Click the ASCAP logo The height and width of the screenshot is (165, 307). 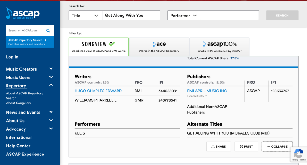23,13
